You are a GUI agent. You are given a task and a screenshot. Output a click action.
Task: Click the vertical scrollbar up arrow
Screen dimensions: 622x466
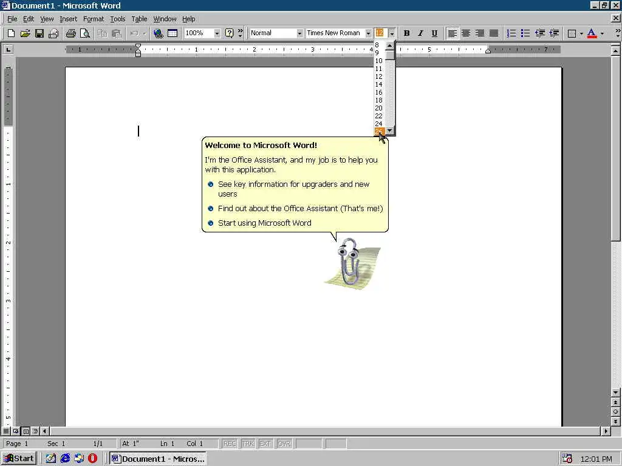point(616,51)
